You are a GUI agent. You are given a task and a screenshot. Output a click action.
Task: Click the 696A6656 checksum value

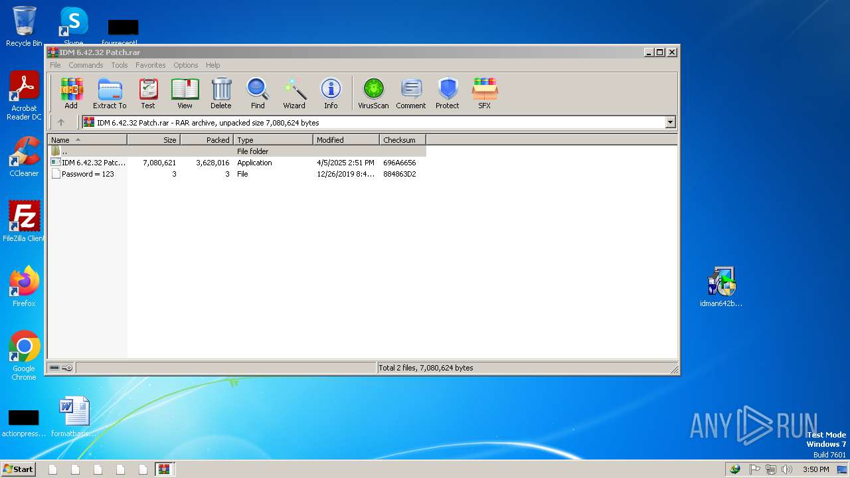pos(399,163)
